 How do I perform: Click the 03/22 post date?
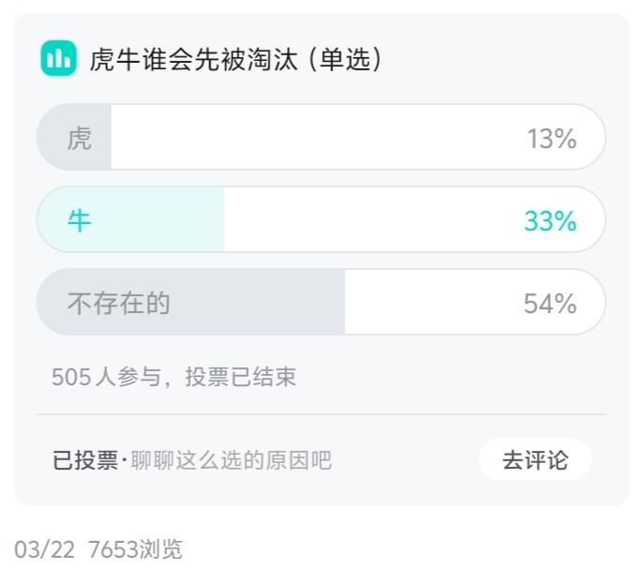coord(44,549)
